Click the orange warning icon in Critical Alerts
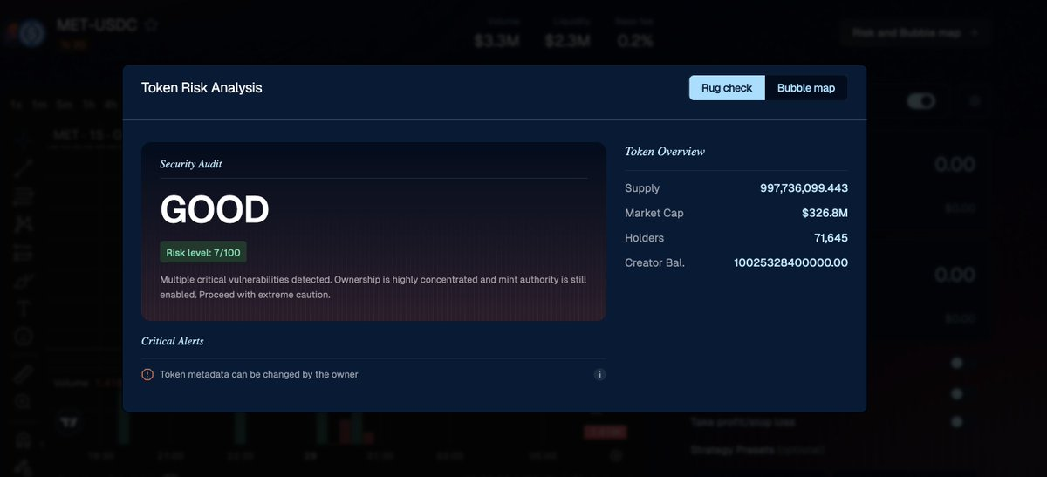Screen dimensions: 1047x477 point(147,374)
